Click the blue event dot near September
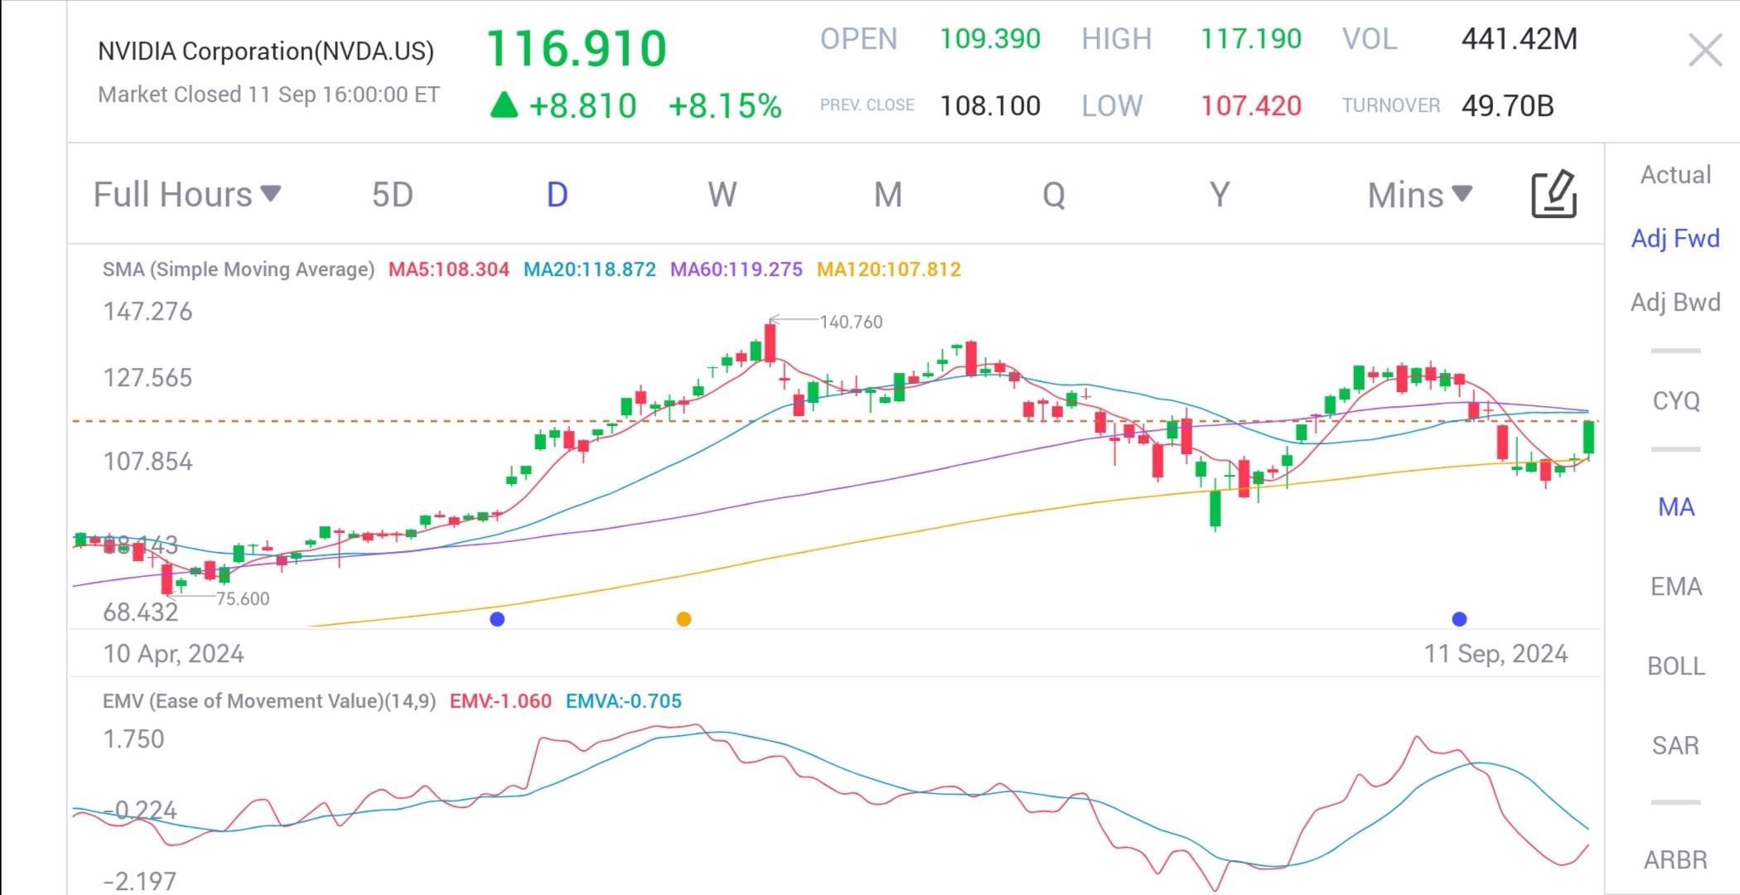Screen dimensions: 1740x895 tap(1459, 619)
